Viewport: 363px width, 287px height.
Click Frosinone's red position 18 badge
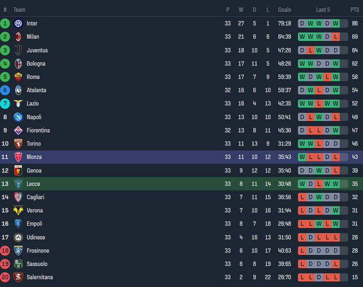pos(5,251)
